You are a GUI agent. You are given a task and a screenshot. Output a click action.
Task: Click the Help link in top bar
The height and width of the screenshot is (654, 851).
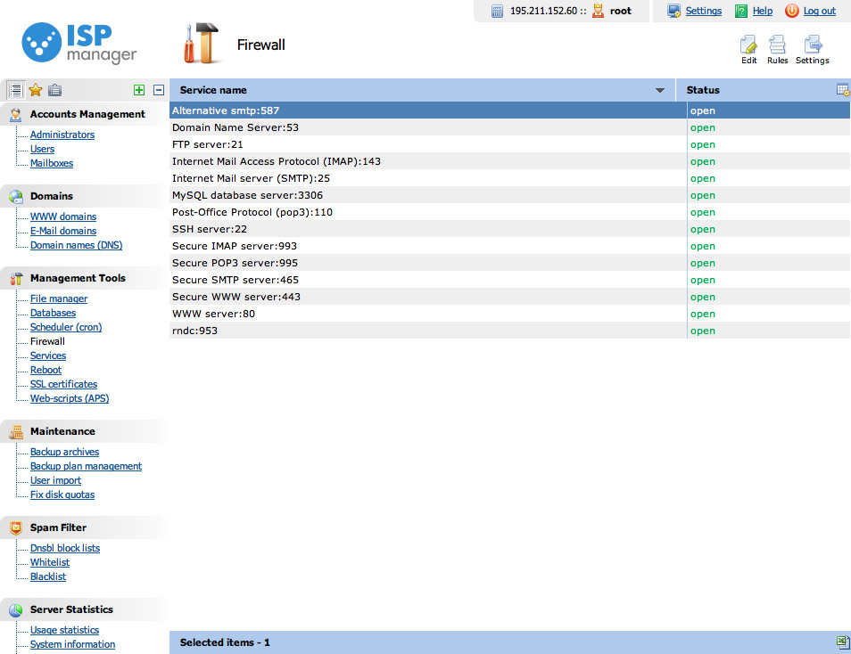coord(762,11)
